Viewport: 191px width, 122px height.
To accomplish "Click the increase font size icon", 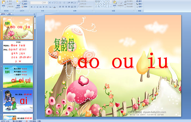I will pos(49,2).
